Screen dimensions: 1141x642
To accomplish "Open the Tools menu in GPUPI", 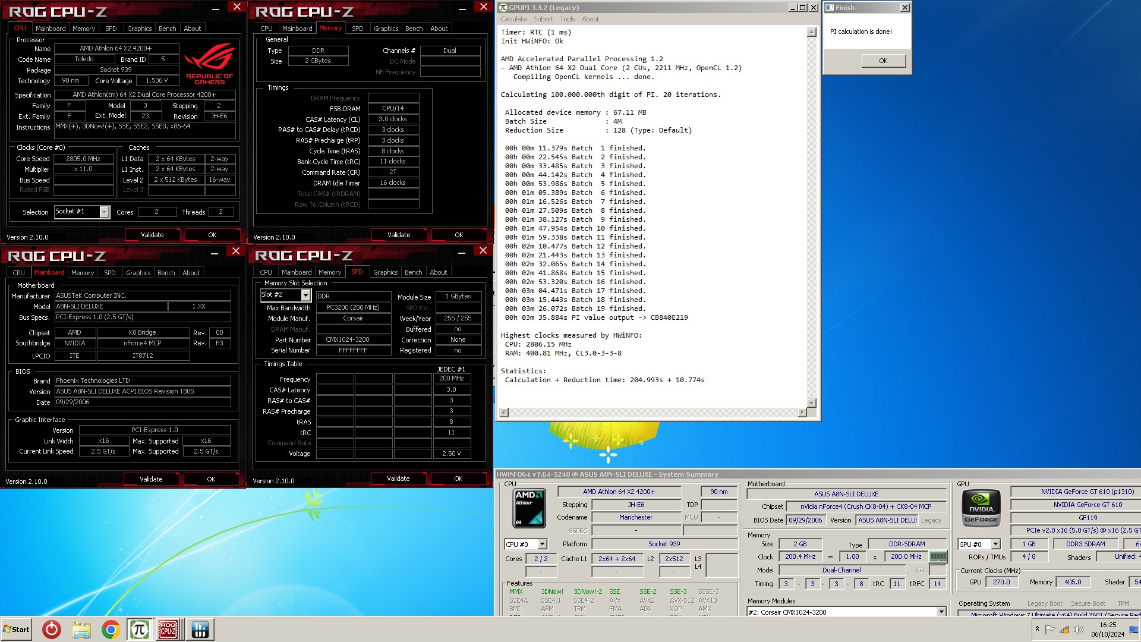I will (567, 19).
